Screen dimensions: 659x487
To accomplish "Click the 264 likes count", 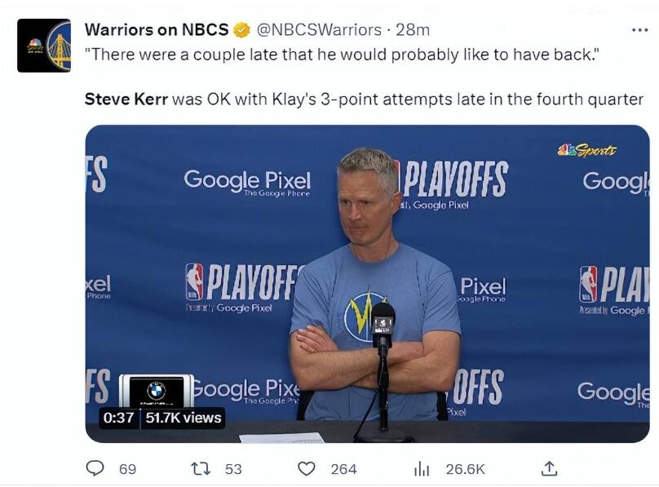I will 343,469.
